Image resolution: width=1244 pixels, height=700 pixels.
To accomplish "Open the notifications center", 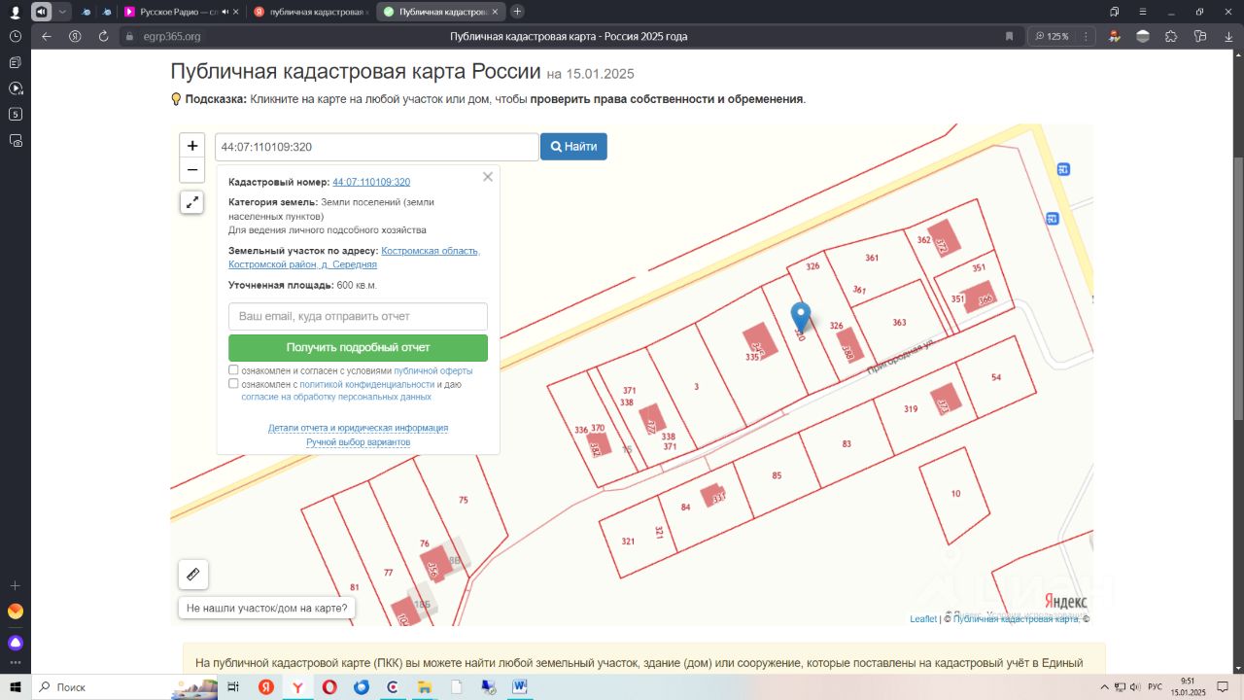I will pyautogui.click(x=1224, y=686).
